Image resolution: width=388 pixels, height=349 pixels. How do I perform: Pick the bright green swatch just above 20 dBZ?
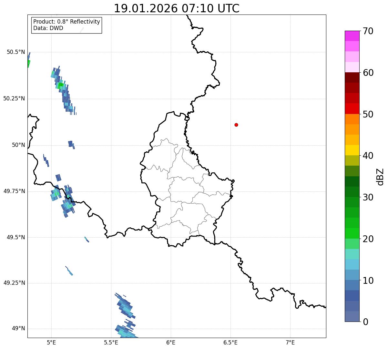(x=352, y=233)
